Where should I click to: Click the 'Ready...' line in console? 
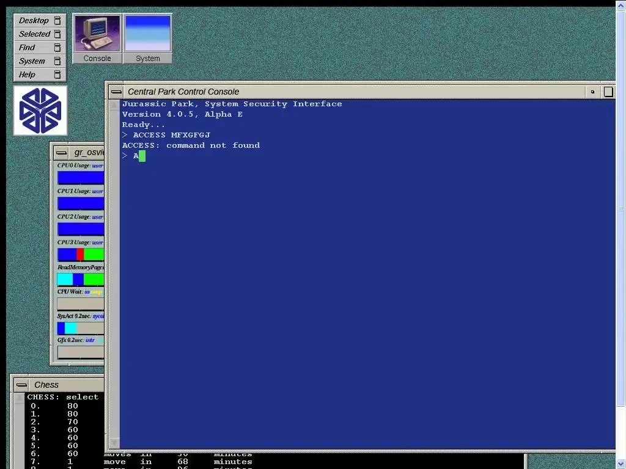(143, 125)
